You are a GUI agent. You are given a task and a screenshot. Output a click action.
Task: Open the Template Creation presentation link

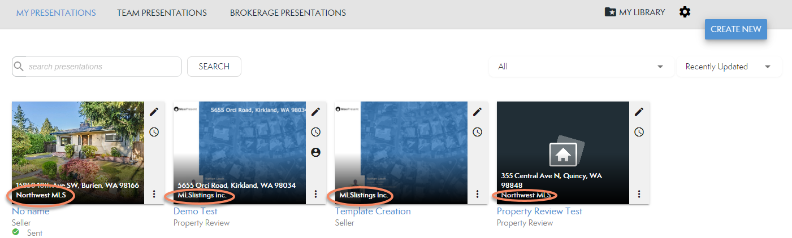[373, 211]
